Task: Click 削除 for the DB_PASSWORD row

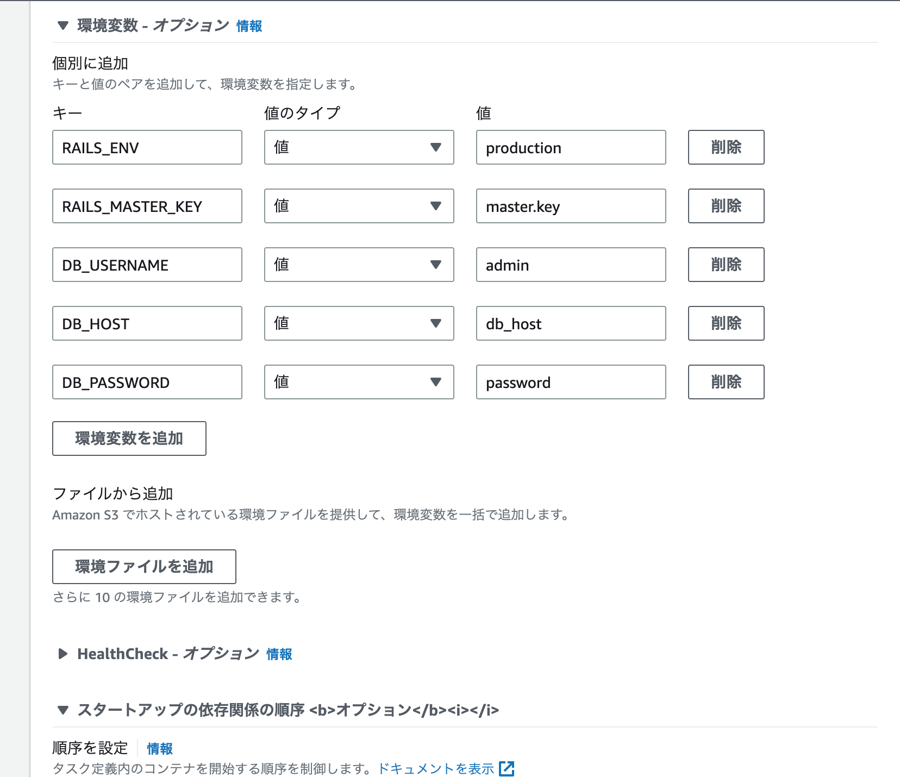Action: [x=726, y=382]
